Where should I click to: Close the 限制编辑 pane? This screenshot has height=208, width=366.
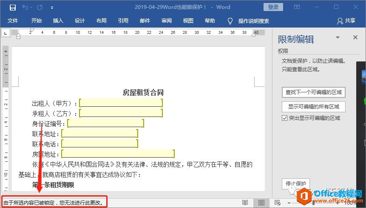pyautogui.click(x=355, y=38)
